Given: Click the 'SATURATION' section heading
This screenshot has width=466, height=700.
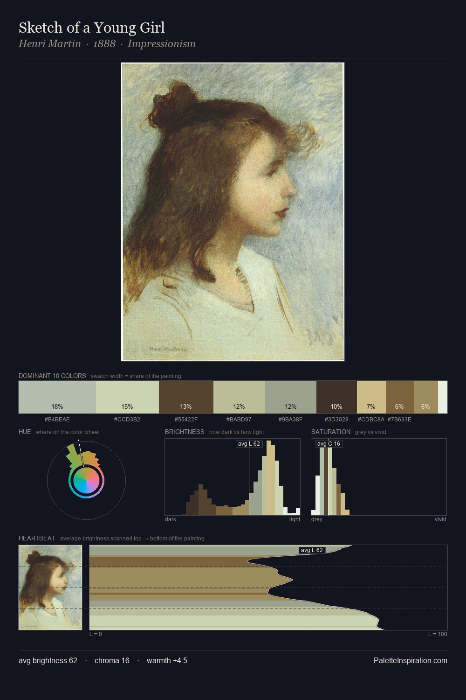Looking at the screenshot, I should pyautogui.click(x=331, y=432).
